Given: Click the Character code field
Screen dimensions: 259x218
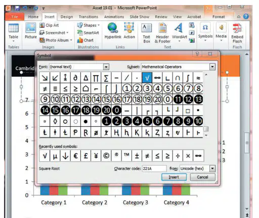Looking at the screenshot, I should tap(154, 169).
